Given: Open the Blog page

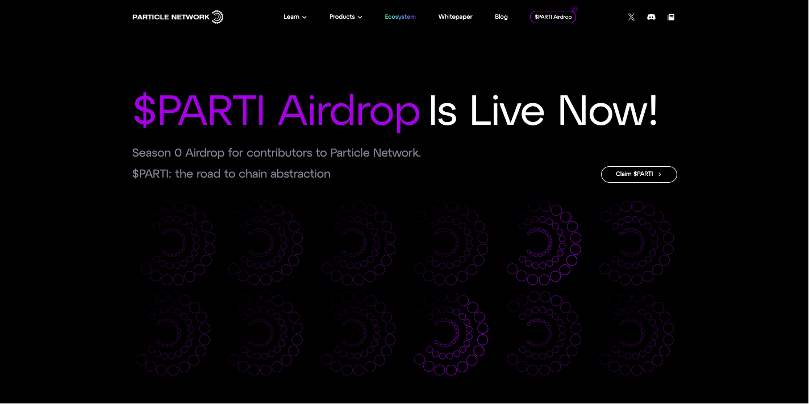Looking at the screenshot, I should [x=501, y=17].
